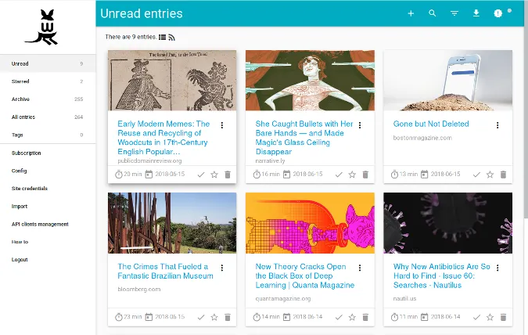The height and width of the screenshot is (335, 528).
Task: Toggle star on 'New Theory Cracks Open' entry
Action: [352, 317]
